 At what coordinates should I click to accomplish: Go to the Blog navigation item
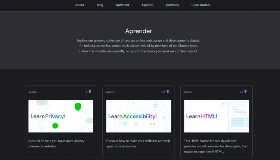click(100, 5)
